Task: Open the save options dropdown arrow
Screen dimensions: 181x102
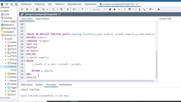Action: [x=31, y=9]
